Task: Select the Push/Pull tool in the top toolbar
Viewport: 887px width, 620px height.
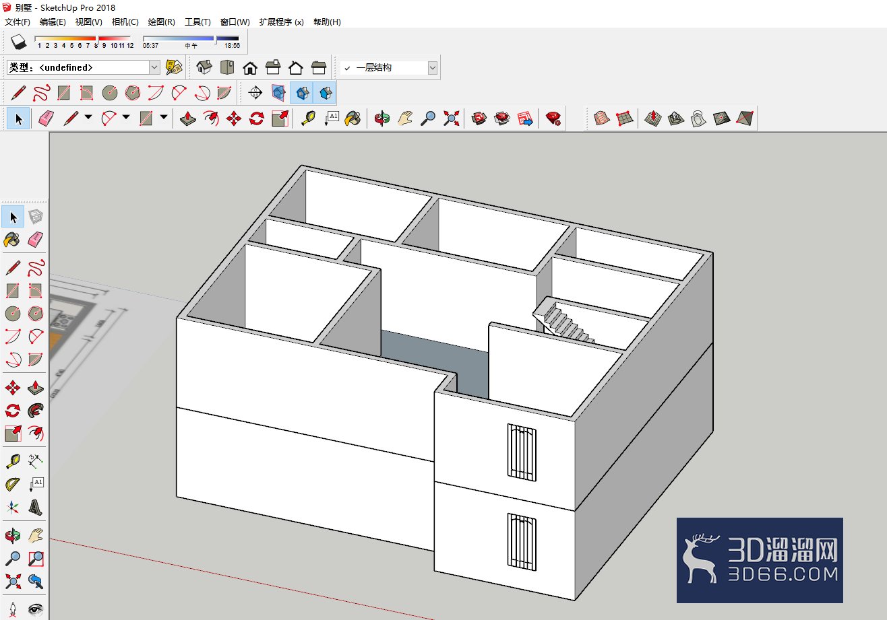Action: (189, 119)
